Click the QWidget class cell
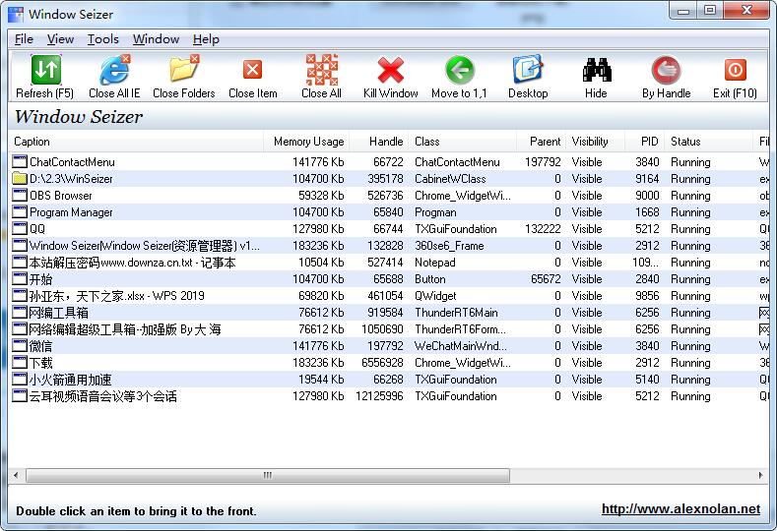This screenshot has height=531, width=777. [435, 296]
